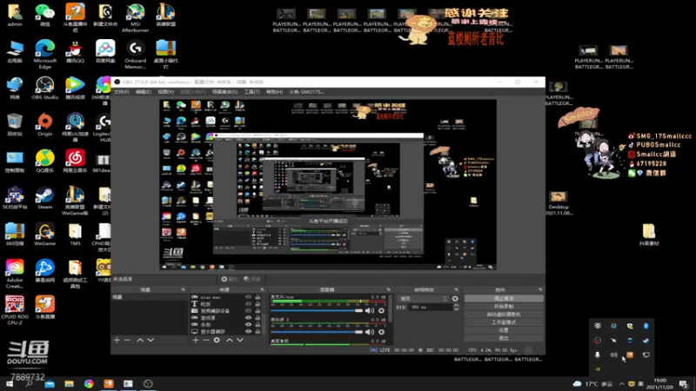Toggle visibility of 游戏源 source
This screenshot has height=391, width=696.
click(249, 318)
